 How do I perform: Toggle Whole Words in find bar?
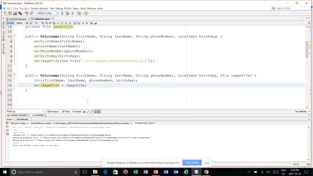click(88, 111)
